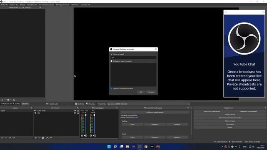Add a new source with the plus icon
Image resolution: width=267 pixels, height=150 pixels.
tap(35, 138)
